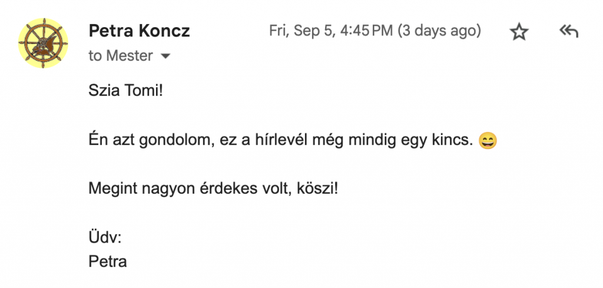The width and height of the screenshot is (603, 288).
Task: Click the name 'Tomi' in the greeting
Action: click(140, 91)
